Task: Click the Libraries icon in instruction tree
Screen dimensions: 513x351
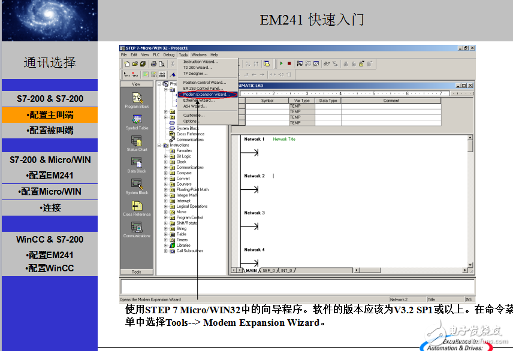Action: click(x=173, y=246)
